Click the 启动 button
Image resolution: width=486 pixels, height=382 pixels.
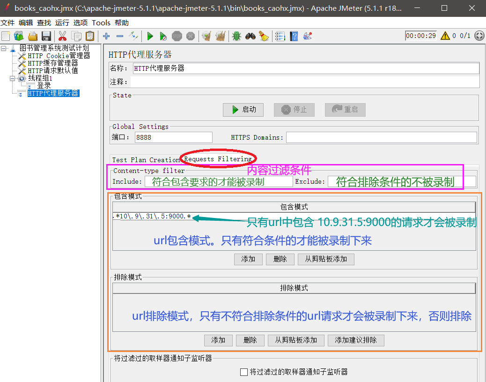click(243, 110)
